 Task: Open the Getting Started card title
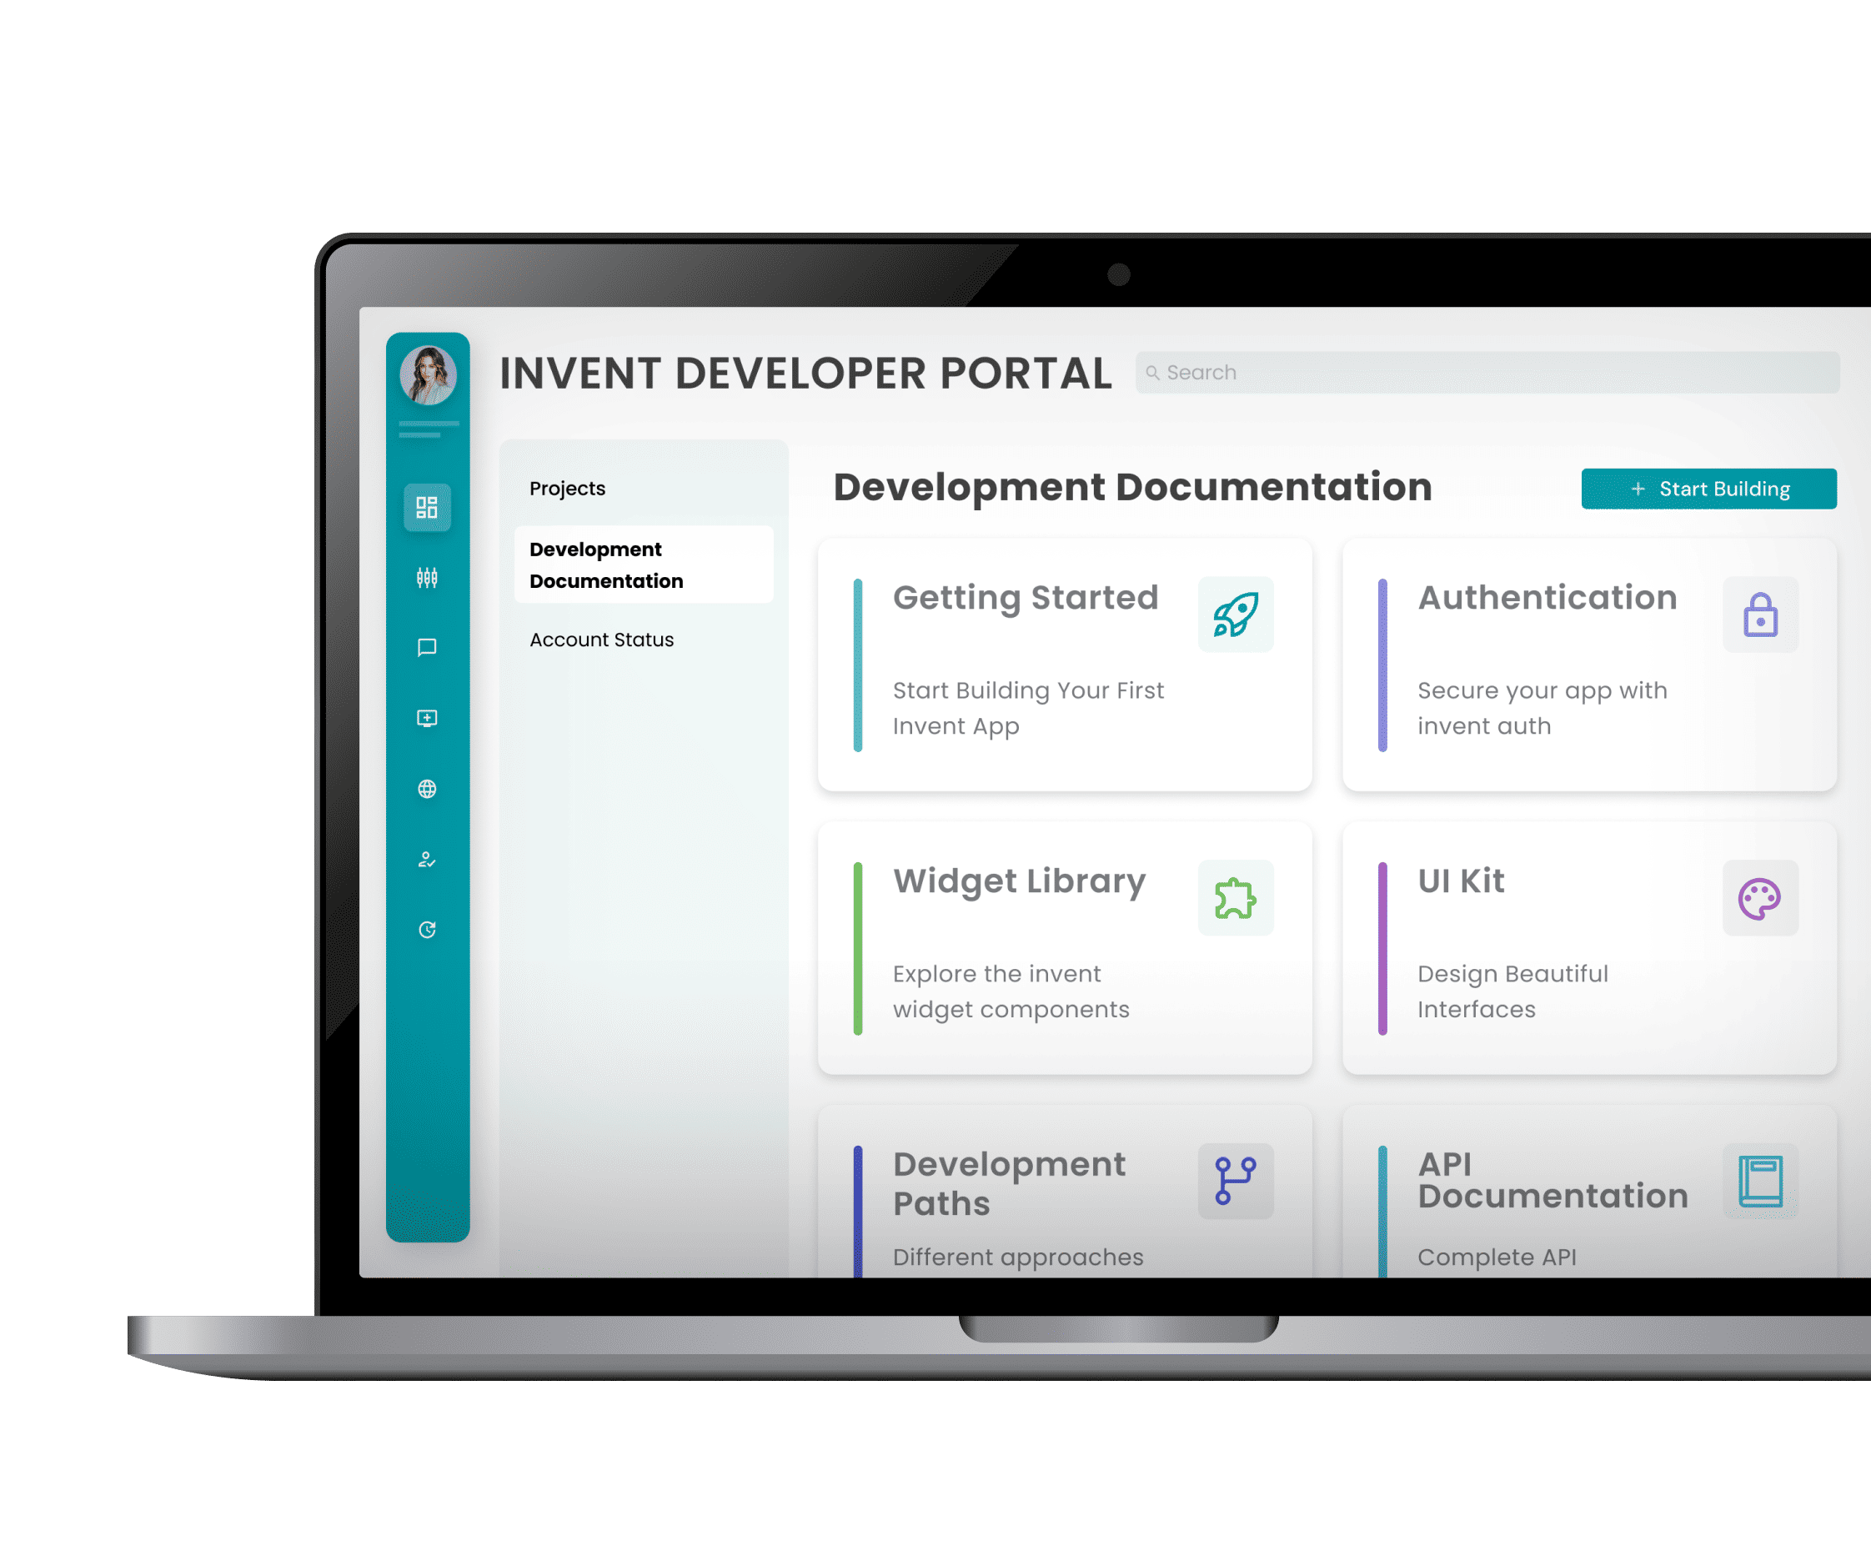(1025, 597)
